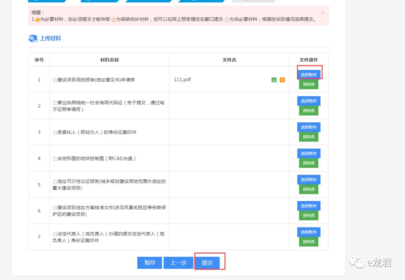Open 资料库 for row 1

pos(309,84)
